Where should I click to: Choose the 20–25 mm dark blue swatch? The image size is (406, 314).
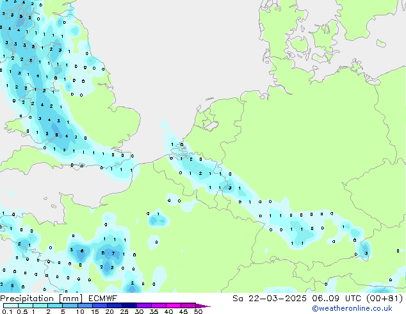(115, 306)
